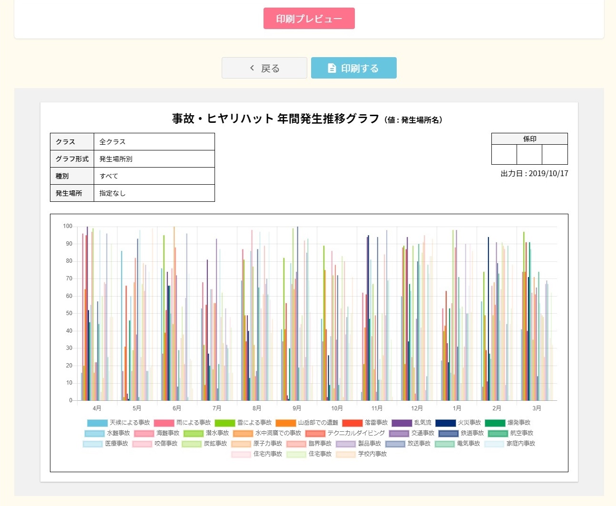Screen dimensions: 616x506
Task: Click the 係印 stamp box header
Action: [529, 139]
